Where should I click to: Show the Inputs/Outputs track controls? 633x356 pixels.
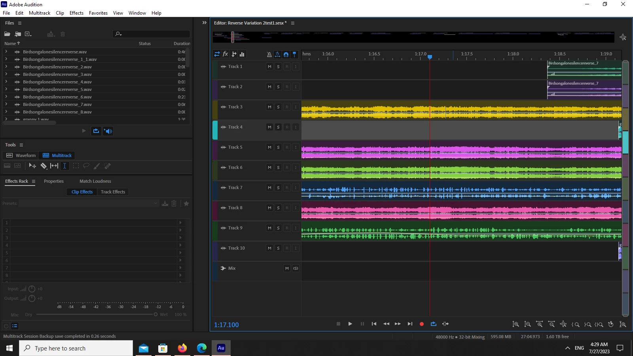click(217, 54)
